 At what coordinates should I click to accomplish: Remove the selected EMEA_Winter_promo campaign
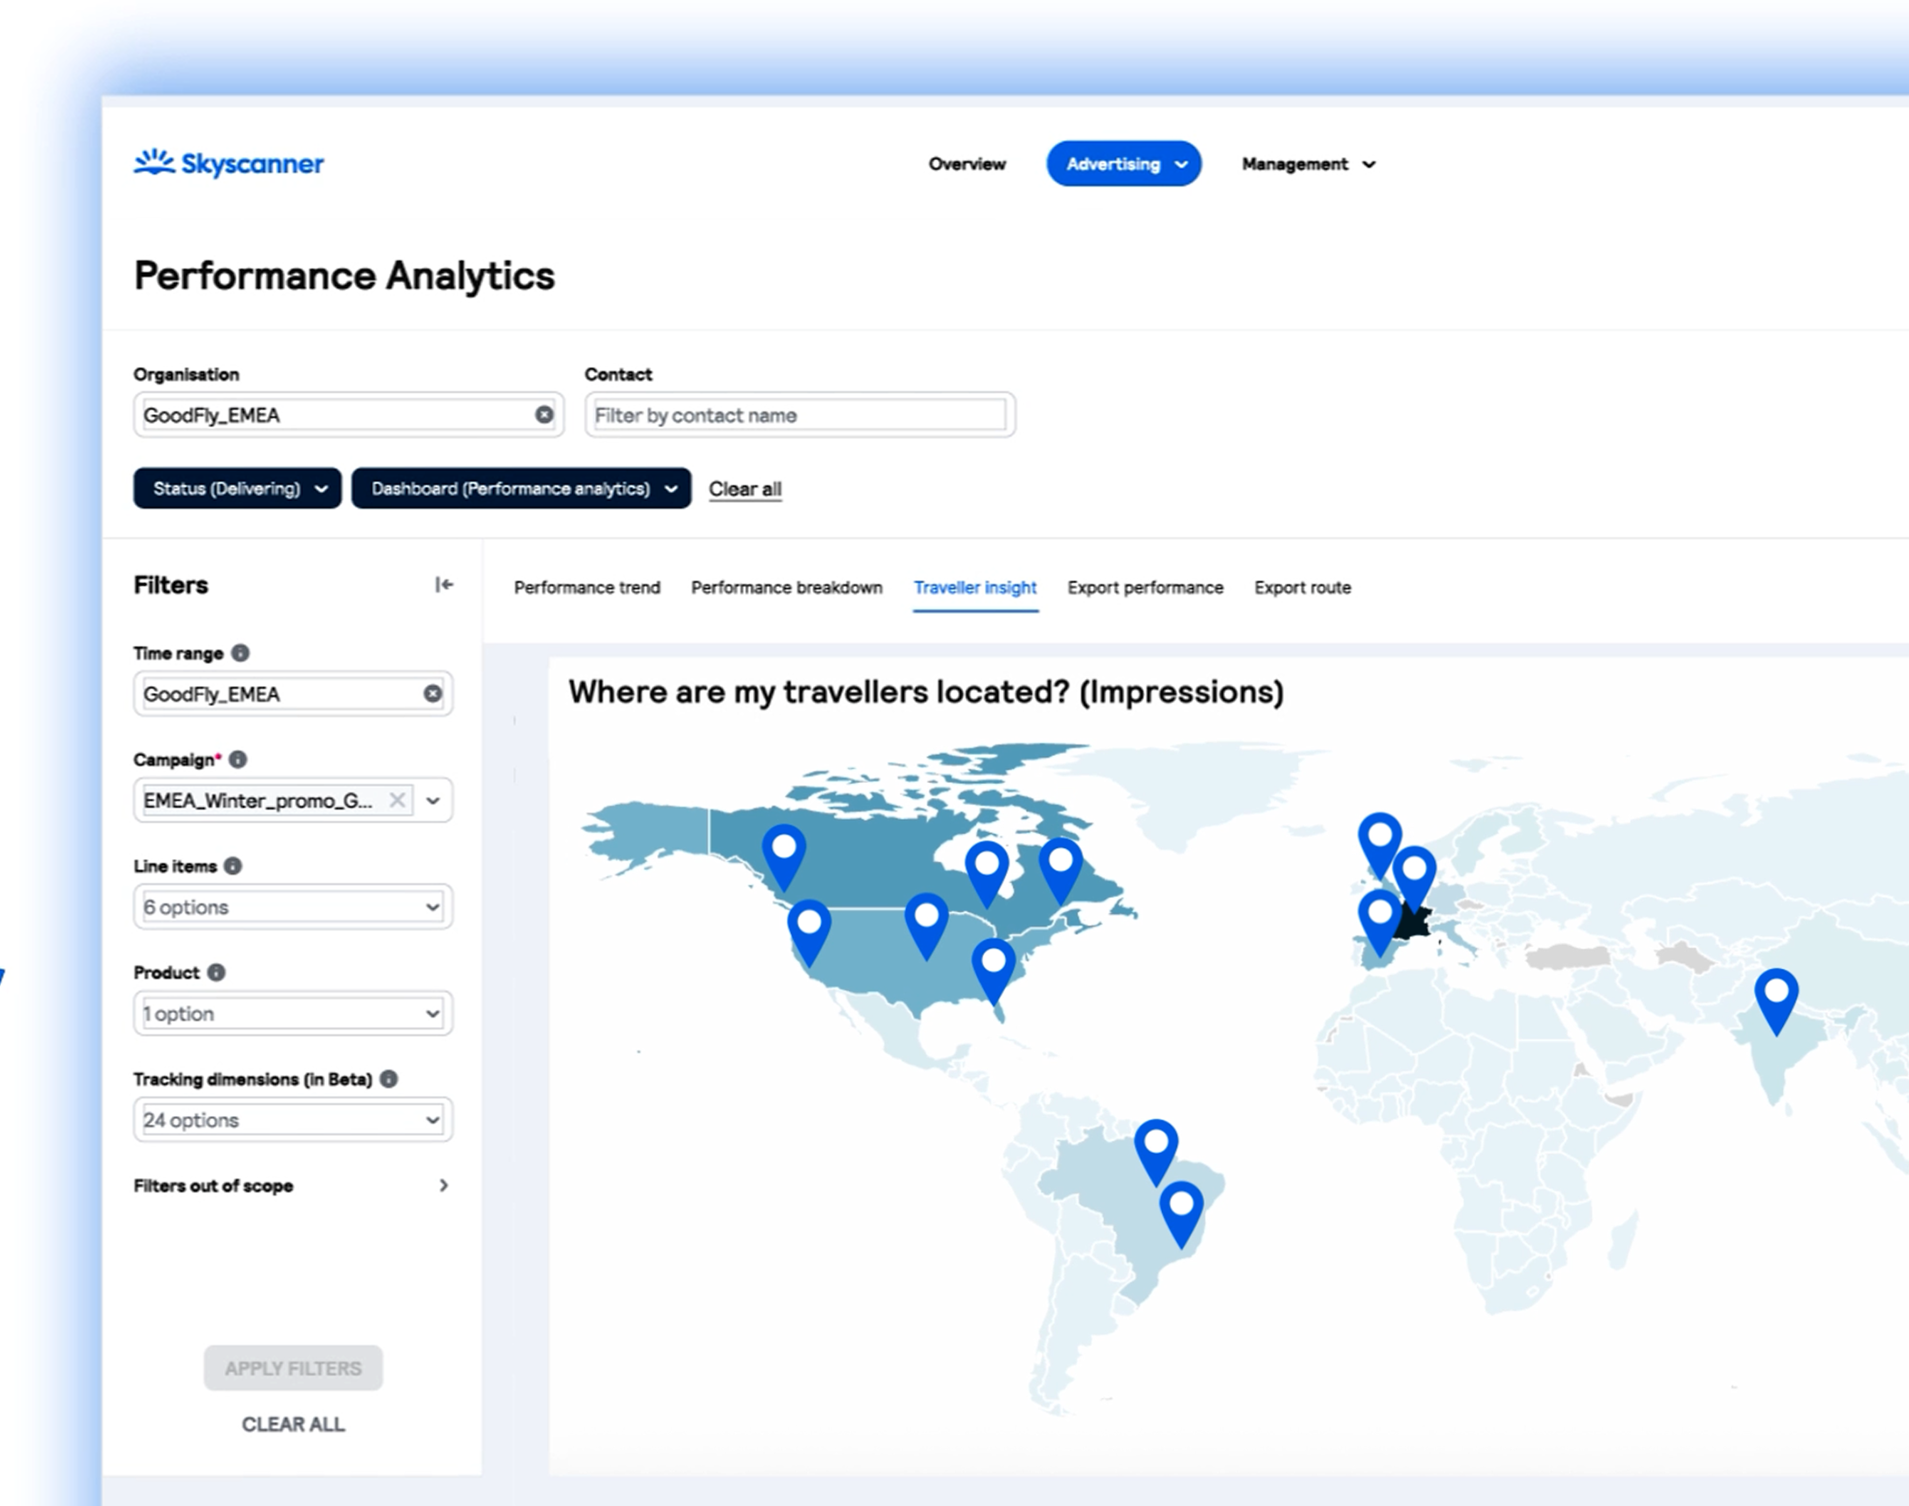398,800
